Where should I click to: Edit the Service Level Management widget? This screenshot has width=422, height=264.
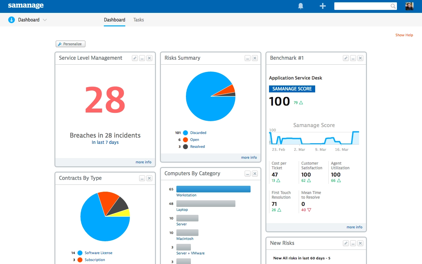coord(135,58)
